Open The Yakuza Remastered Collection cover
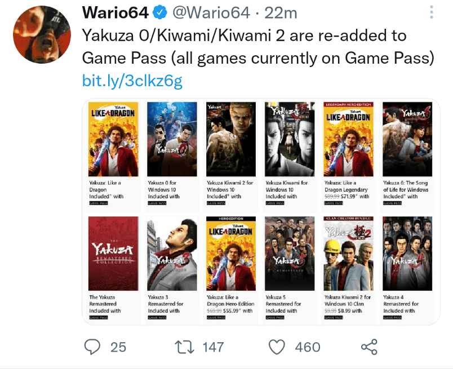Image resolution: width=453 pixels, height=372 pixels. pos(113,254)
